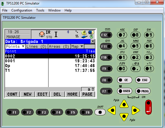Click numeric key 8 (DEF)
Image resolution: width=165 pixels, height=128 pixels.
[x=136, y=35]
